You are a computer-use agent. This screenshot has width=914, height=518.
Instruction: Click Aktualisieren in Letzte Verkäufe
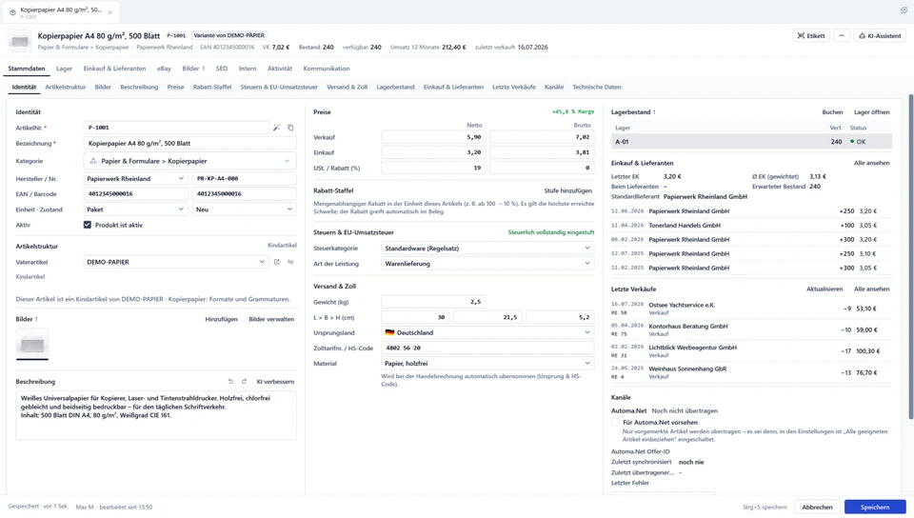(825, 289)
